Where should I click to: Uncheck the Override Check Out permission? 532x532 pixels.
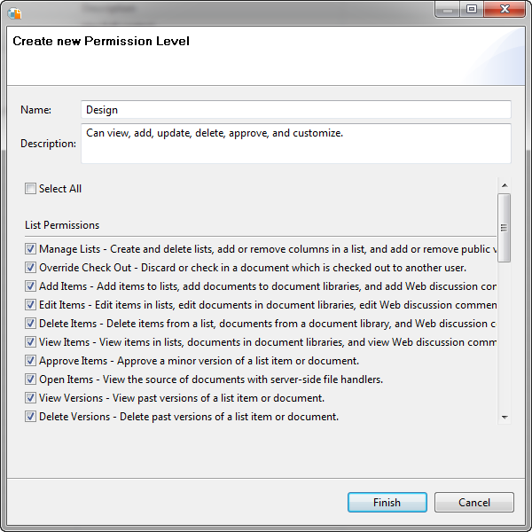point(31,268)
